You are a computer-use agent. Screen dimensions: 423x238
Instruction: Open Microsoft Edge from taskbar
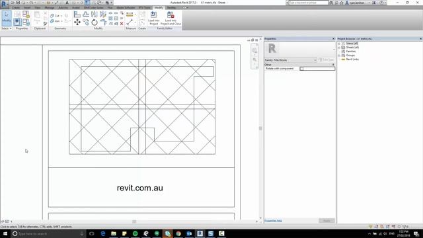(103, 233)
